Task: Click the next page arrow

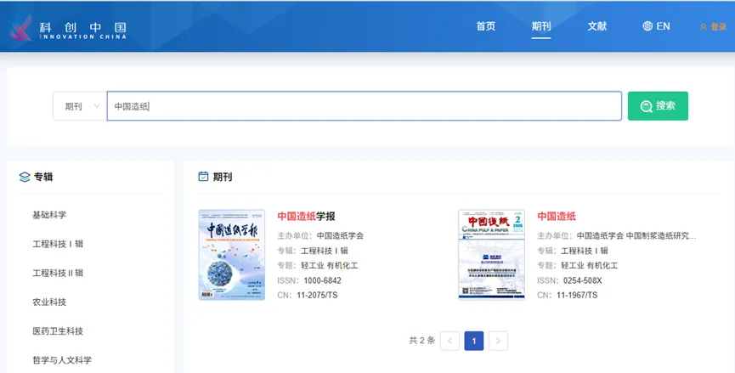Action: click(x=498, y=341)
